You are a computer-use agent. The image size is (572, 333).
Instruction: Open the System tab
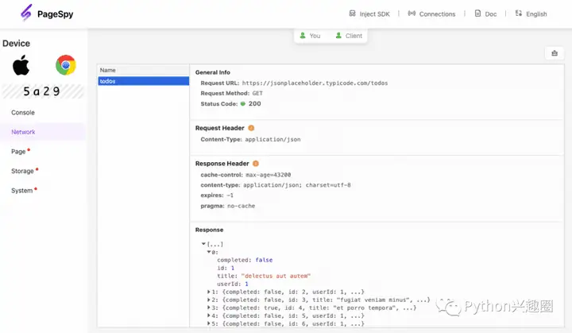(22, 191)
